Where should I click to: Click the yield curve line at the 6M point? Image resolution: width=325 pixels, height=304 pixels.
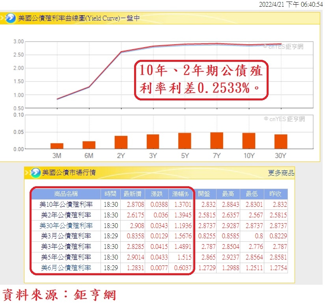[89, 87]
